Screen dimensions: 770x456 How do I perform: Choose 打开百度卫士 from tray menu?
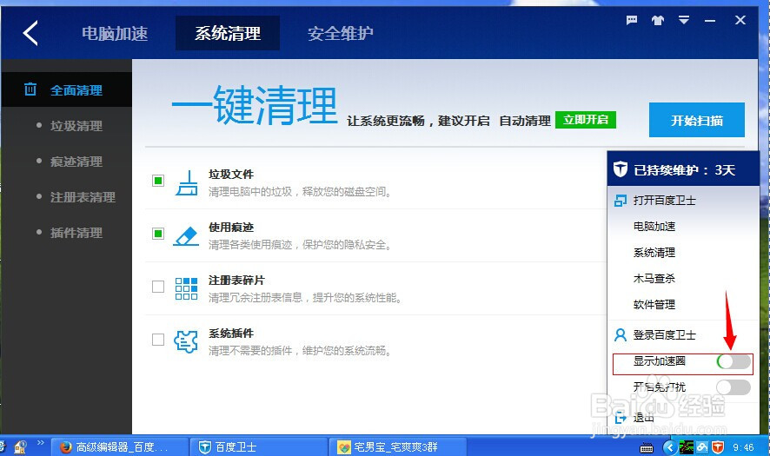click(x=665, y=201)
